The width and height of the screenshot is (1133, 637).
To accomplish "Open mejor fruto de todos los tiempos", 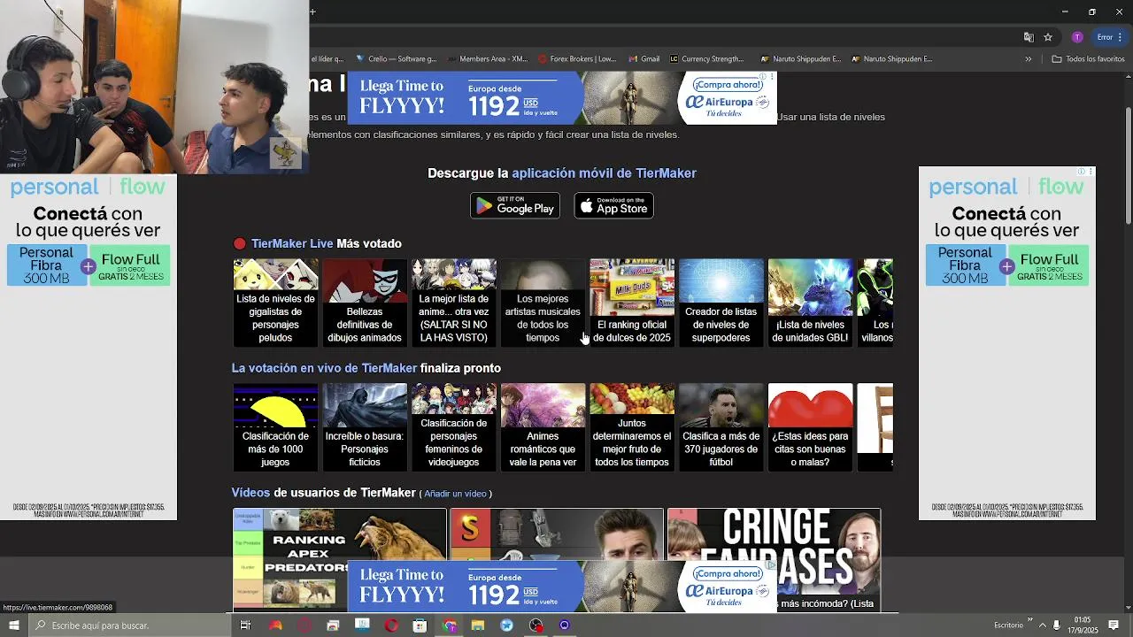I will (x=632, y=426).
